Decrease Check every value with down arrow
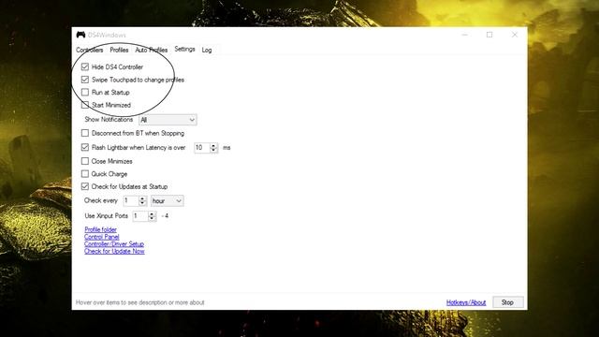The height and width of the screenshot is (337, 599). [x=142, y=203]
